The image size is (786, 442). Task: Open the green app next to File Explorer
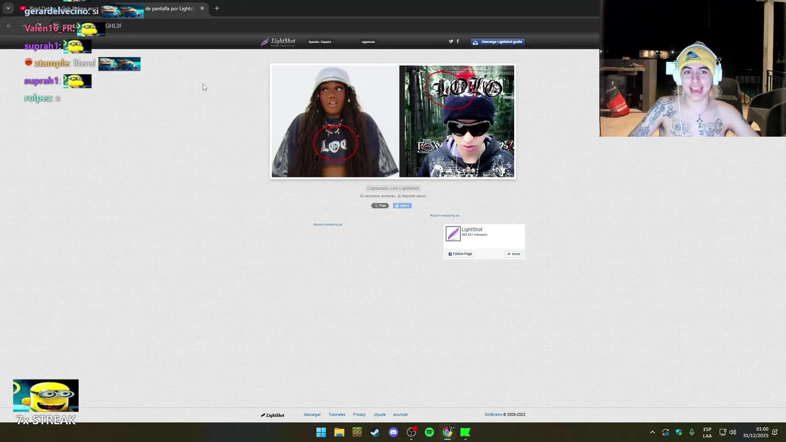[357, 432]
